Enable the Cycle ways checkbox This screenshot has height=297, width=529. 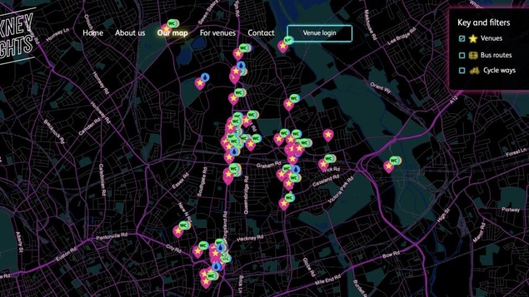(462, 70)
